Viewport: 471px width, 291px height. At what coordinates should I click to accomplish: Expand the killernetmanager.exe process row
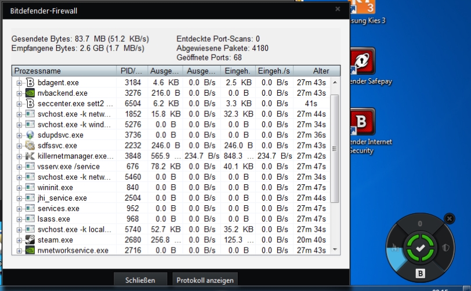coord(19,157)
